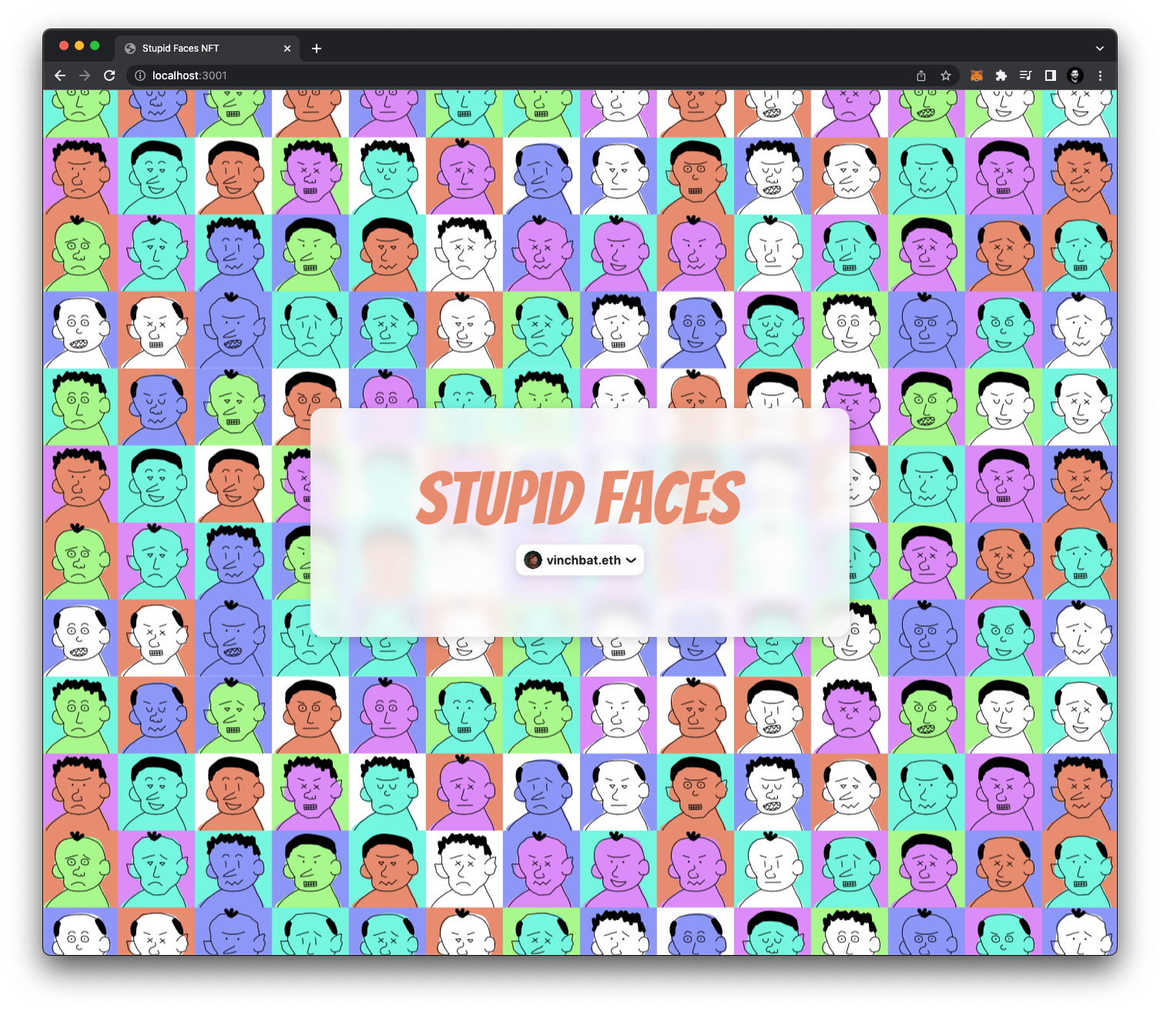
Task: Maximize window with green button
Action: pyautogui.click(x=95, y=45)
